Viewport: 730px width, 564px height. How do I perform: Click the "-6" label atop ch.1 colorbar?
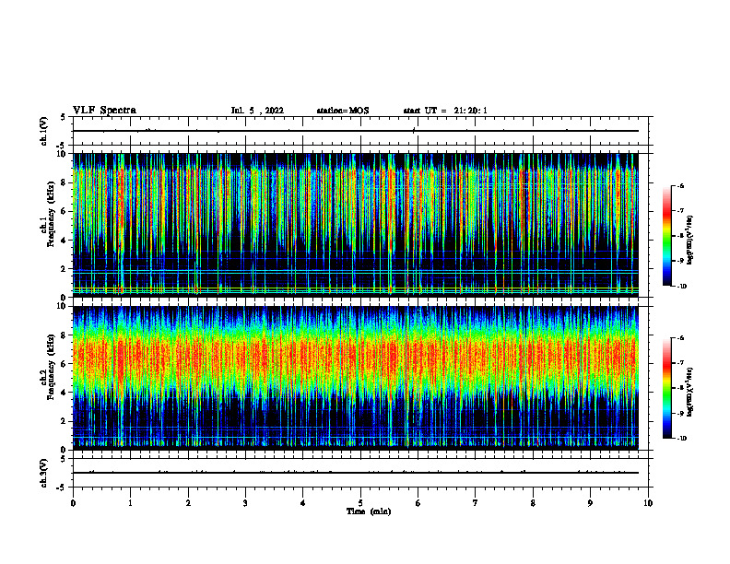(680, 186)
